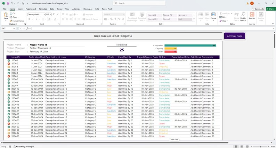Open the font size 10,5 dropdown
Screen dimensions: 276x148
coord(51,15)
